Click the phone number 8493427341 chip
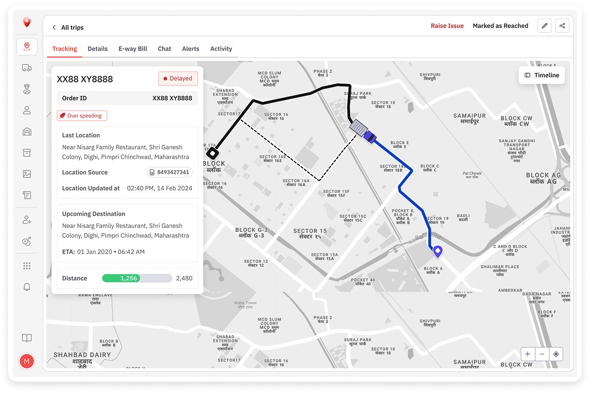Screen dimensions: 590x393 [170, 172]
